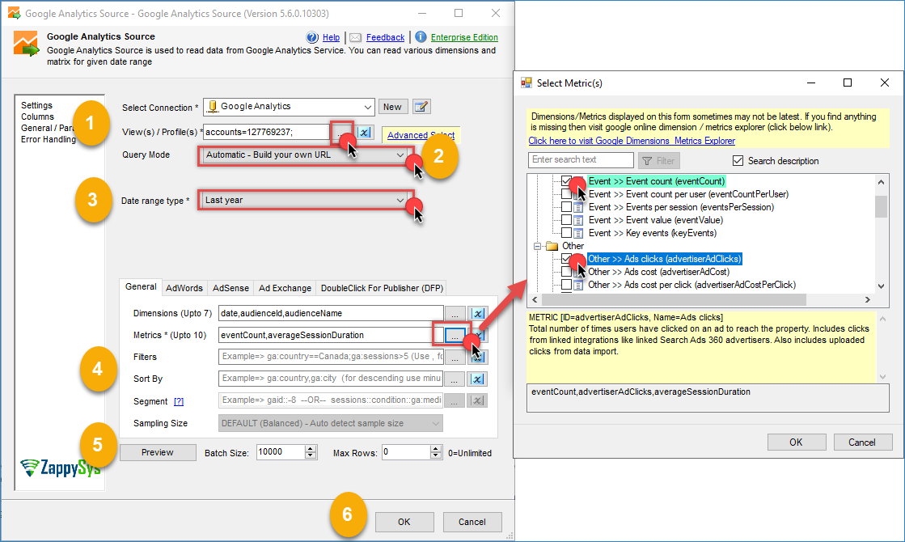Click the Enter search text field

[x=581, y=160]
